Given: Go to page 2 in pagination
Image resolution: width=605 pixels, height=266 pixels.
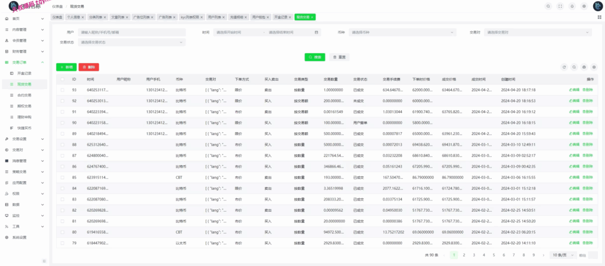Looking at the screenshot, I should pyautogui.click(x=464, y=255).
